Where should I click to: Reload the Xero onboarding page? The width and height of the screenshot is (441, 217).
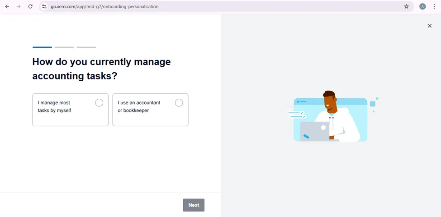30,6
